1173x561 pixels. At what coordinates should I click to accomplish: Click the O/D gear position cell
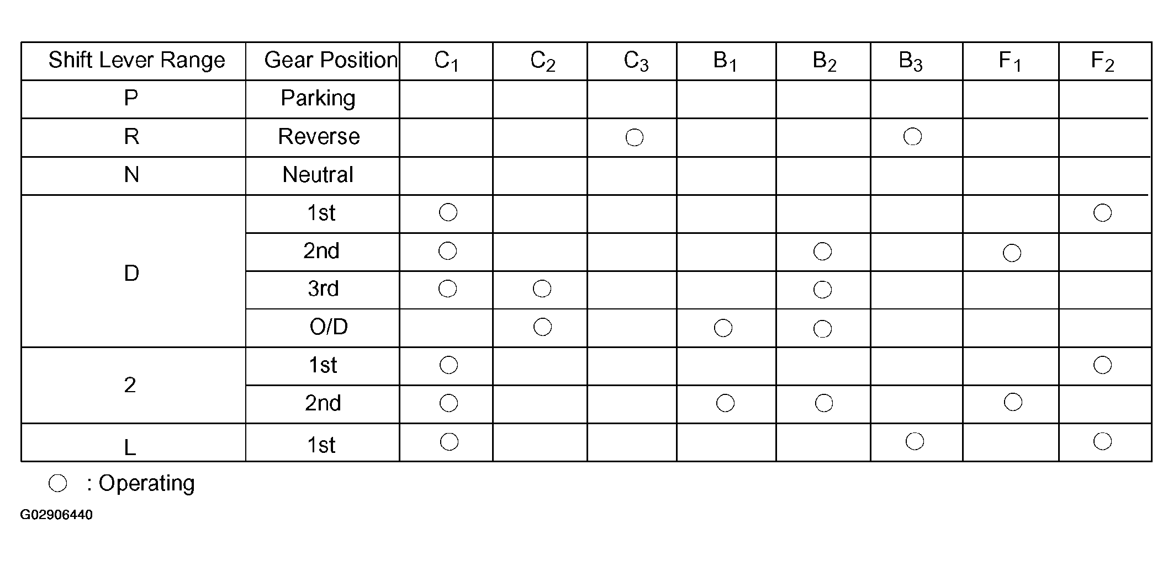click(323, 328)
